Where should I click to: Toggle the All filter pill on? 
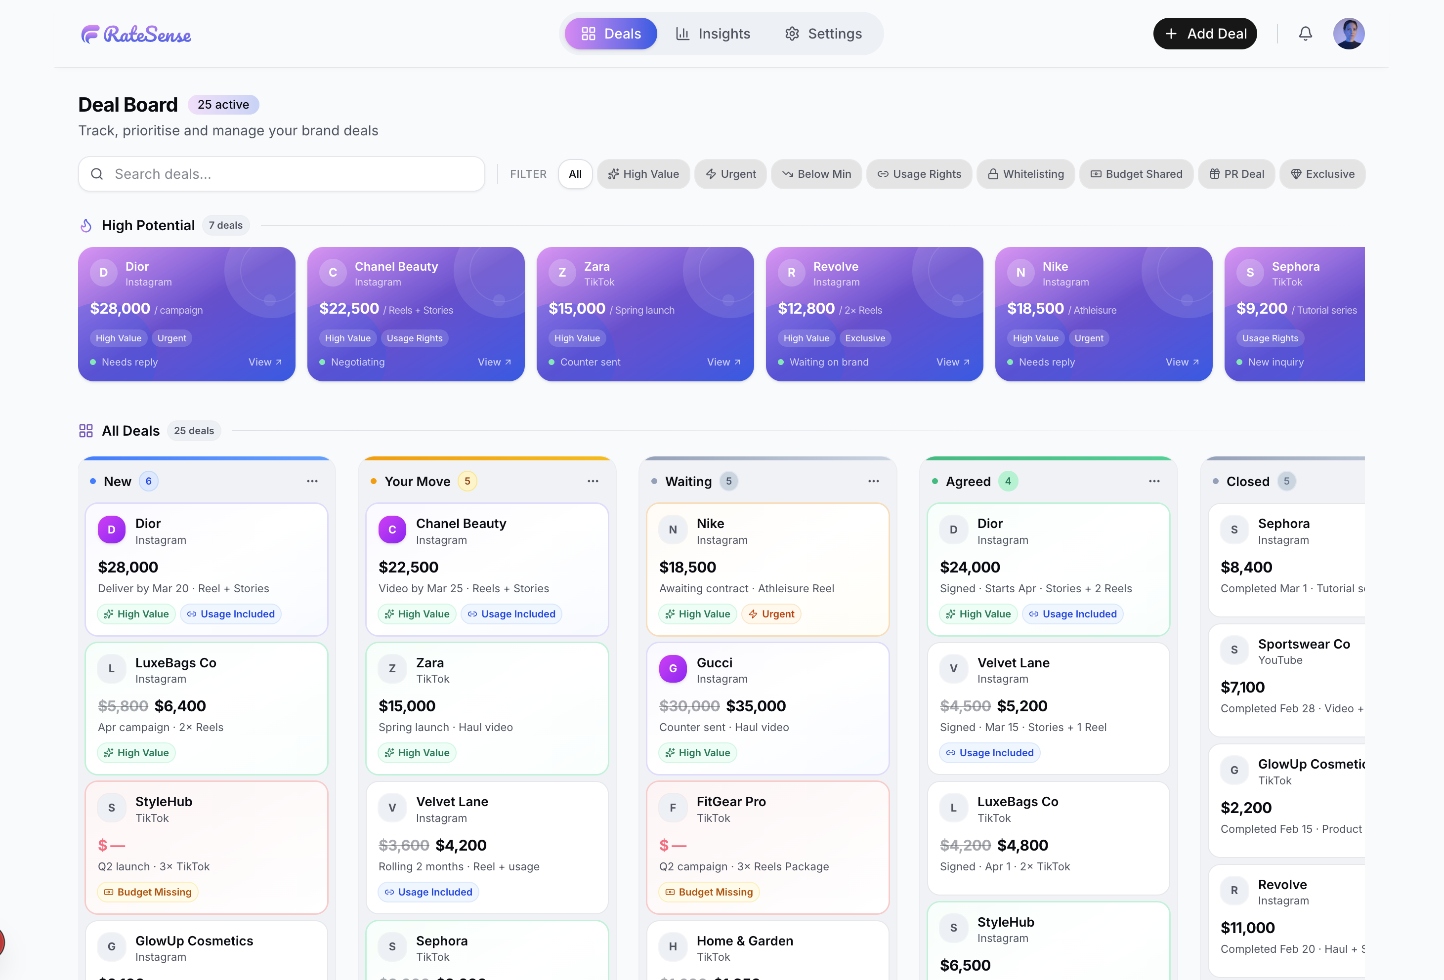click(575, 174)
